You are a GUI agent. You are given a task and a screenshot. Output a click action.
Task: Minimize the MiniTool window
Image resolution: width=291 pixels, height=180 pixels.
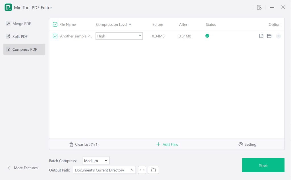[x=272, y=7]
